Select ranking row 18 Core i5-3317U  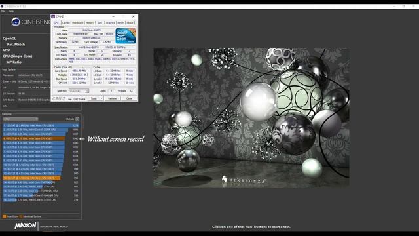click(x=41, y=200)
